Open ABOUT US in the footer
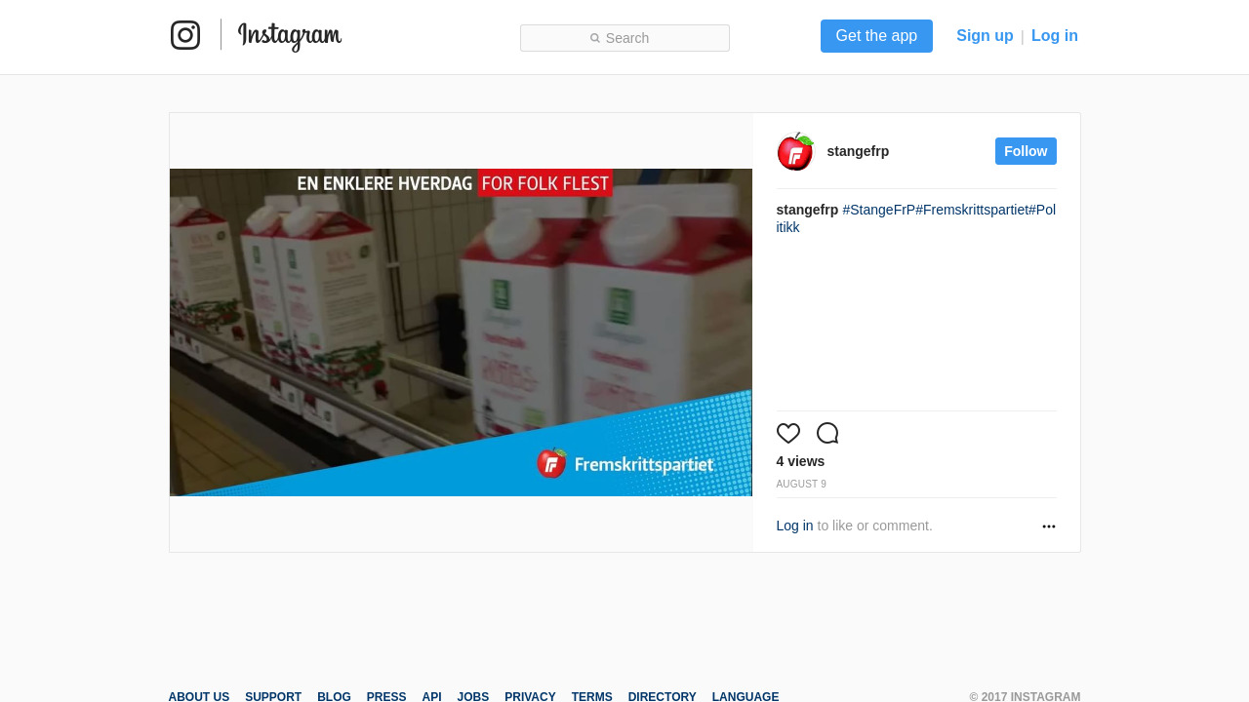The height and width of the screenshot is (702, 1249). point(199,696)
